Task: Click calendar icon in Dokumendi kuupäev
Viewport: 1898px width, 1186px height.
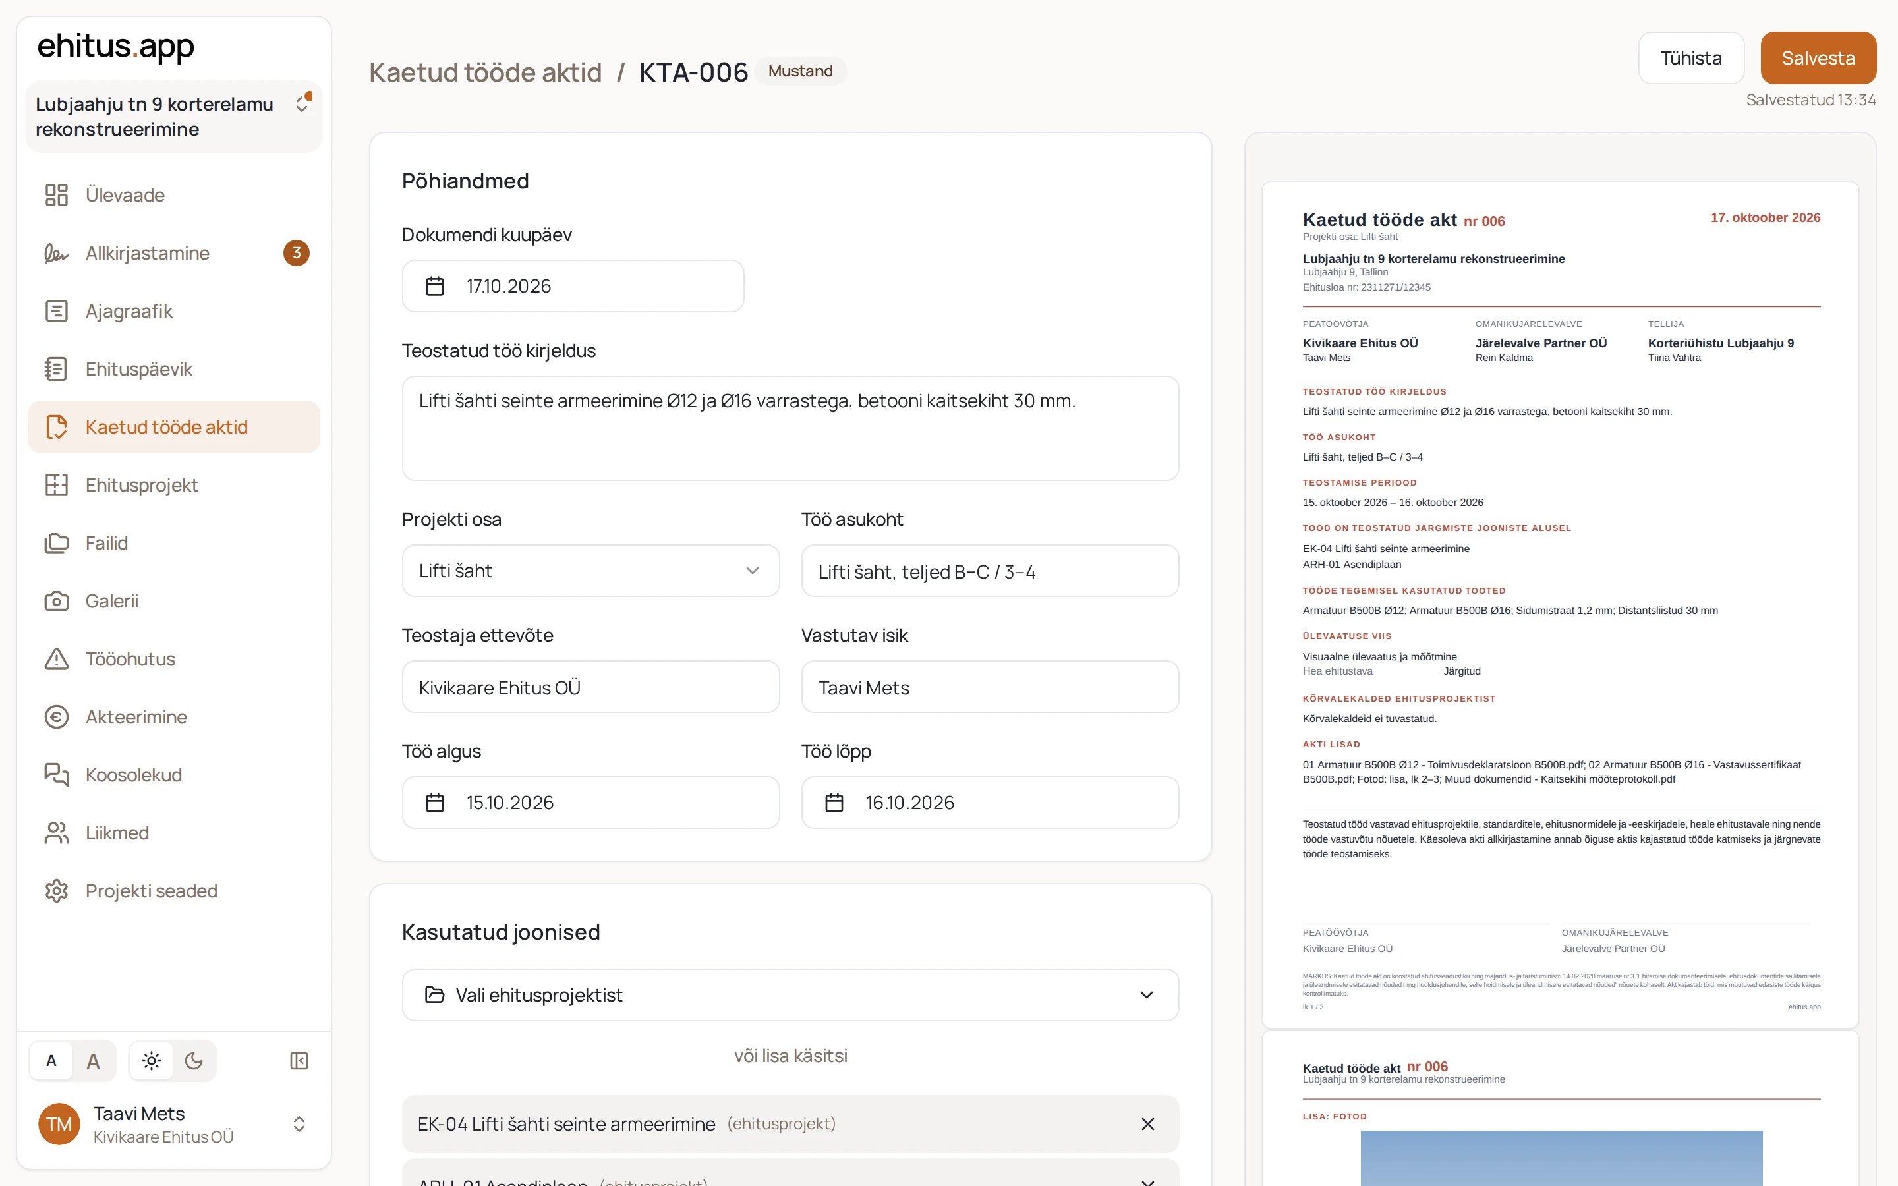Action: click(434, 287)
